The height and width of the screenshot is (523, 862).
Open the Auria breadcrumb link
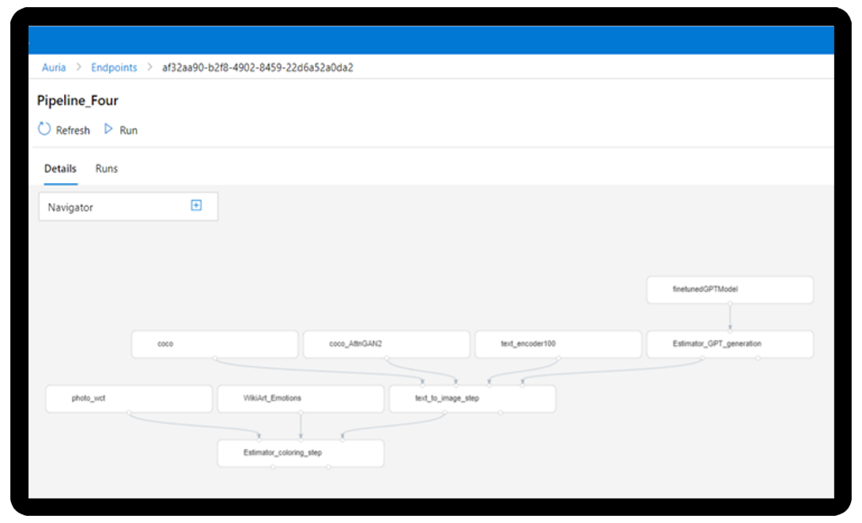tap(54, 68)
